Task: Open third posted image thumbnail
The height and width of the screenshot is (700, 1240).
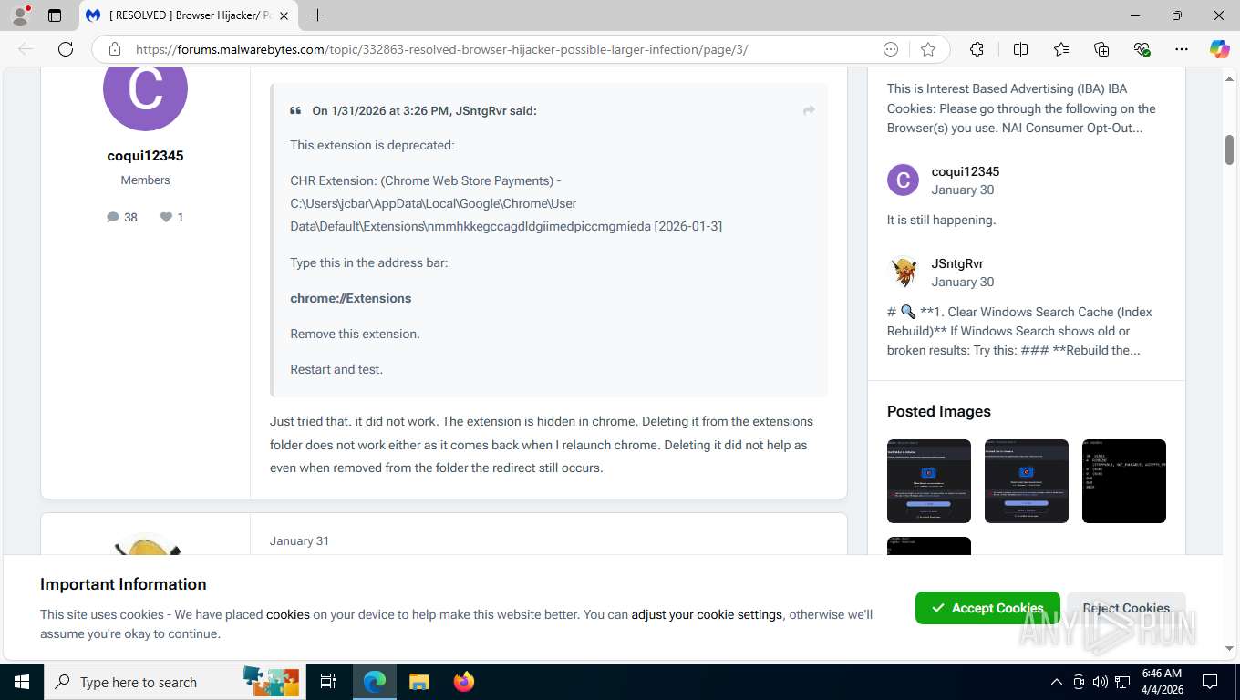Action: point(1124,481)
